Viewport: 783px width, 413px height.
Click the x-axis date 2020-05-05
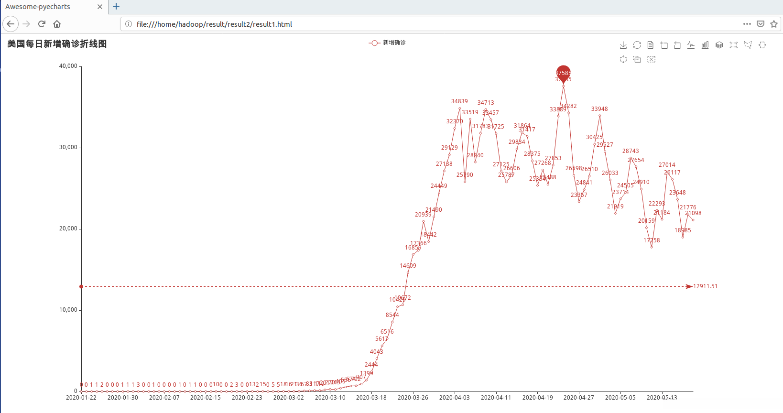point(620,398)
